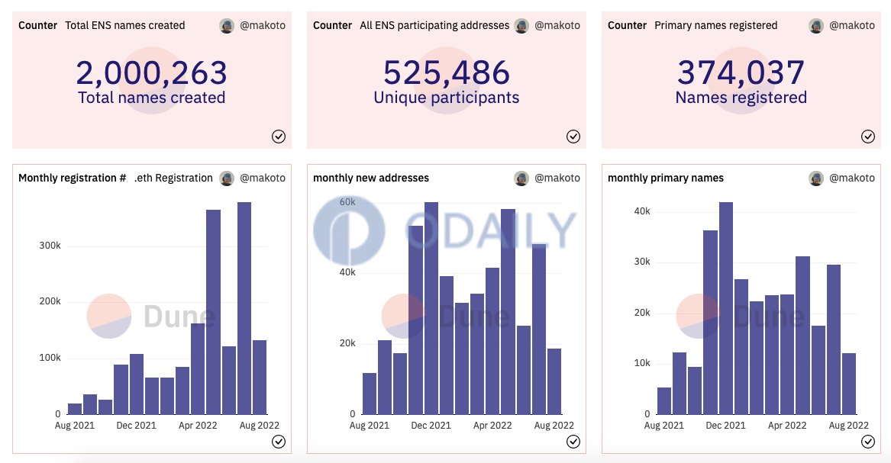This screenshot has width=891, height=463.
Task: Click the 20k axis label in new addresses chart
Action: 347,343
